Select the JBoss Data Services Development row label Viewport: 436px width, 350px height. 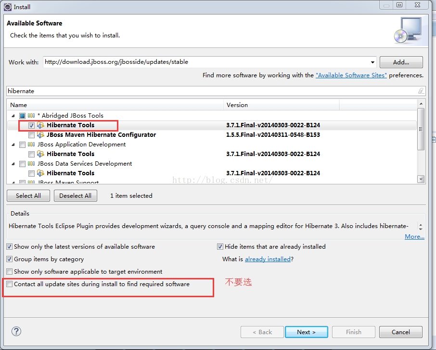[x=85, y=164]
